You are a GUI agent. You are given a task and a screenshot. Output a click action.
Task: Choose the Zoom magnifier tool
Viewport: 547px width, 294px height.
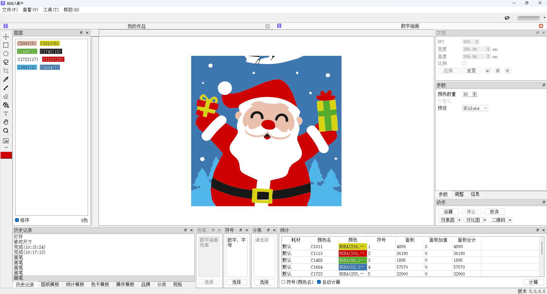point(6,131)
